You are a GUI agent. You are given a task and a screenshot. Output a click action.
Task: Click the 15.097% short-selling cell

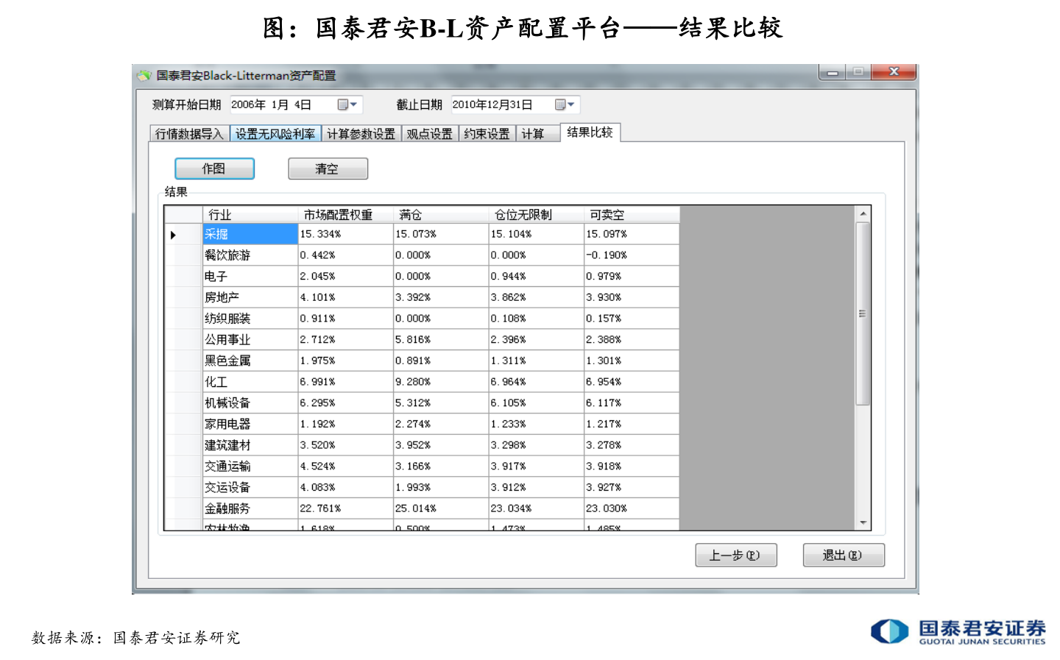coord(632,234)
